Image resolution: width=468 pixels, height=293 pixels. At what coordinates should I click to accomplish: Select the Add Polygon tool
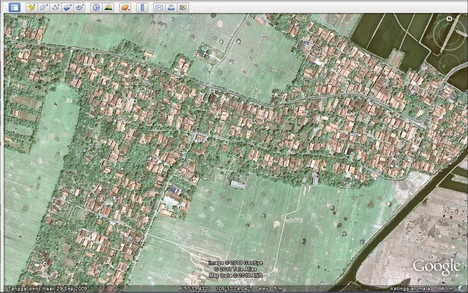[x=44, y=7]
